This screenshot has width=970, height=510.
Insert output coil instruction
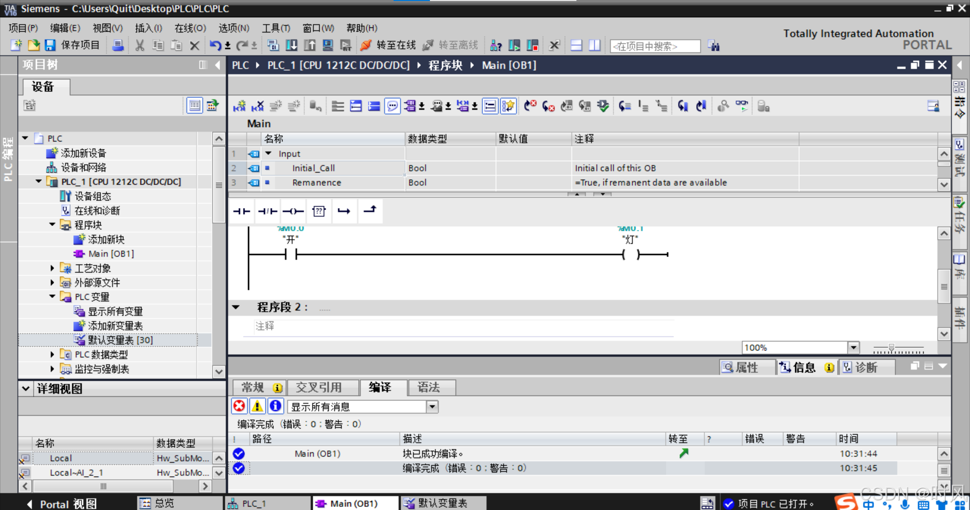point(293,211)
